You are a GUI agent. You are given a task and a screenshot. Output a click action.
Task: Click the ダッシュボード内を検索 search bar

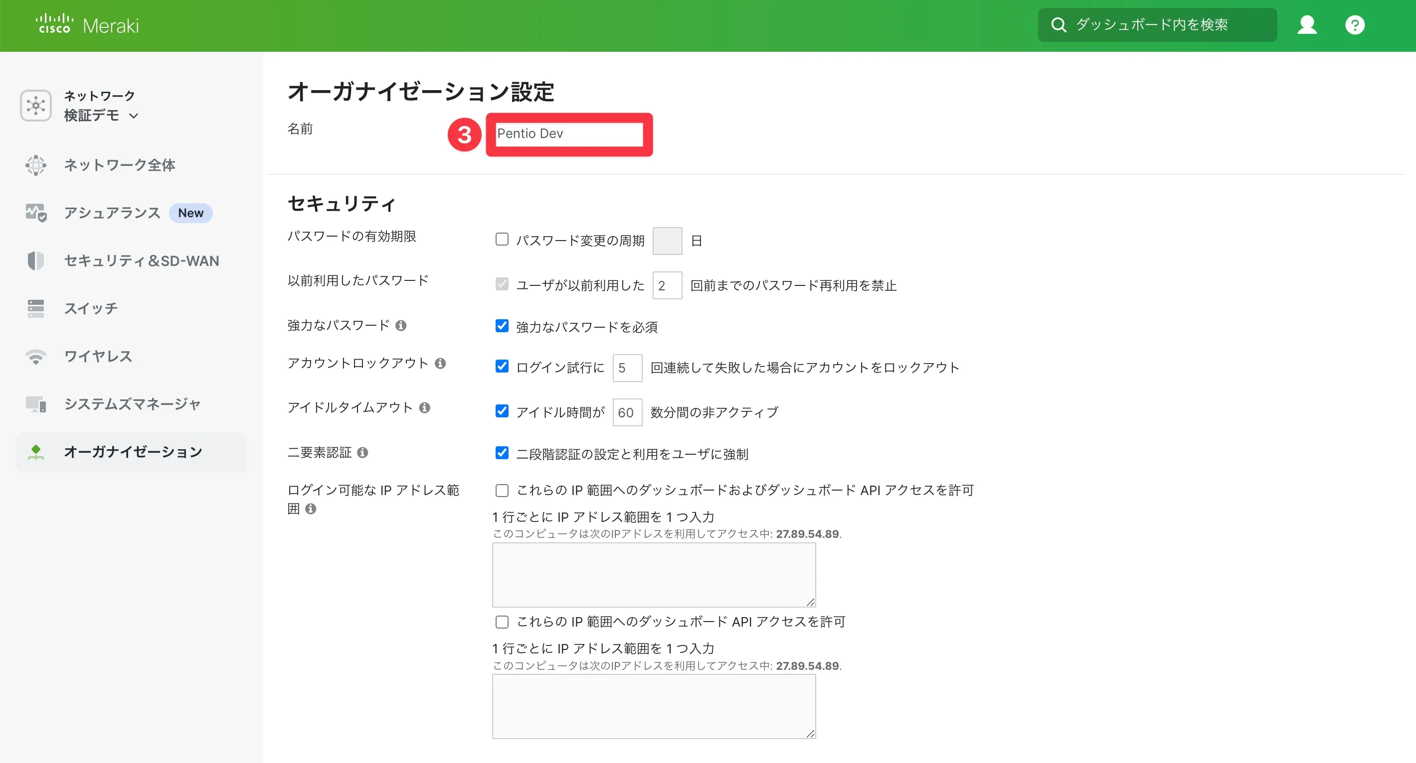(1157, 25)
